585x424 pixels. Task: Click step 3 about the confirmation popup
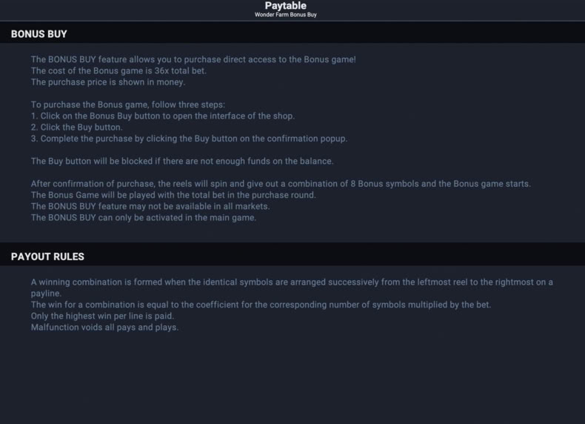[189, 139]
